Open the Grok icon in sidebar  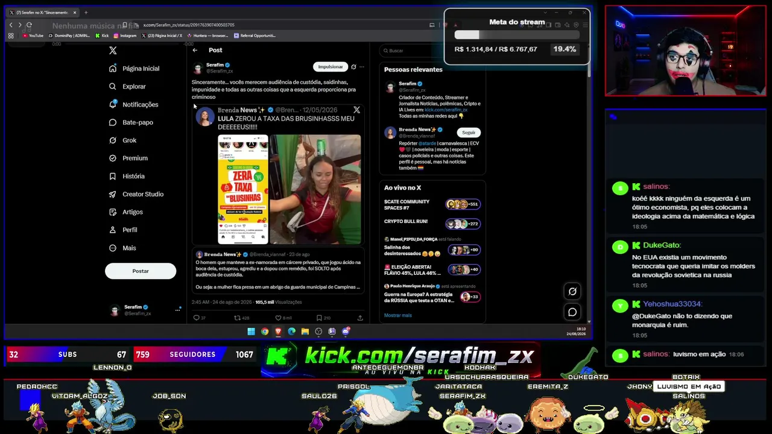pos(113,140)
